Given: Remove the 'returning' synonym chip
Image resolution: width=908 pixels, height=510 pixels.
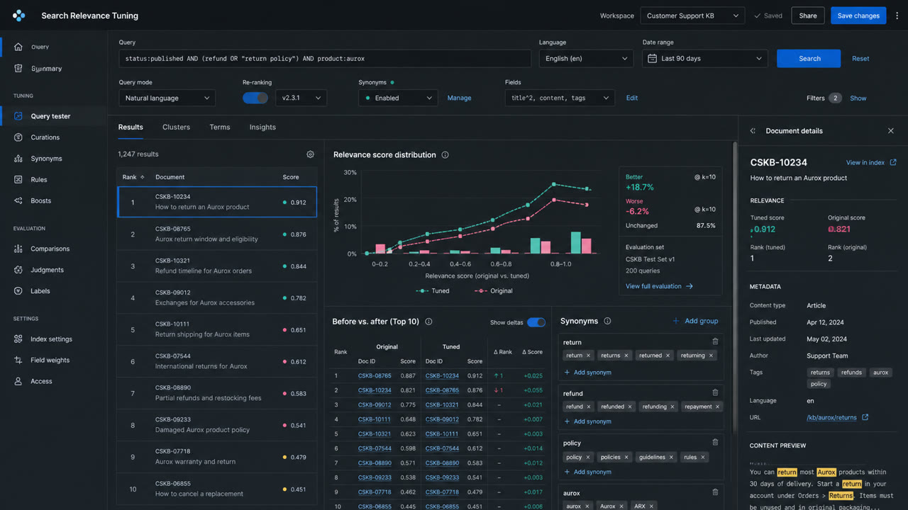Looking at the screenshot, I should (711, 356).
